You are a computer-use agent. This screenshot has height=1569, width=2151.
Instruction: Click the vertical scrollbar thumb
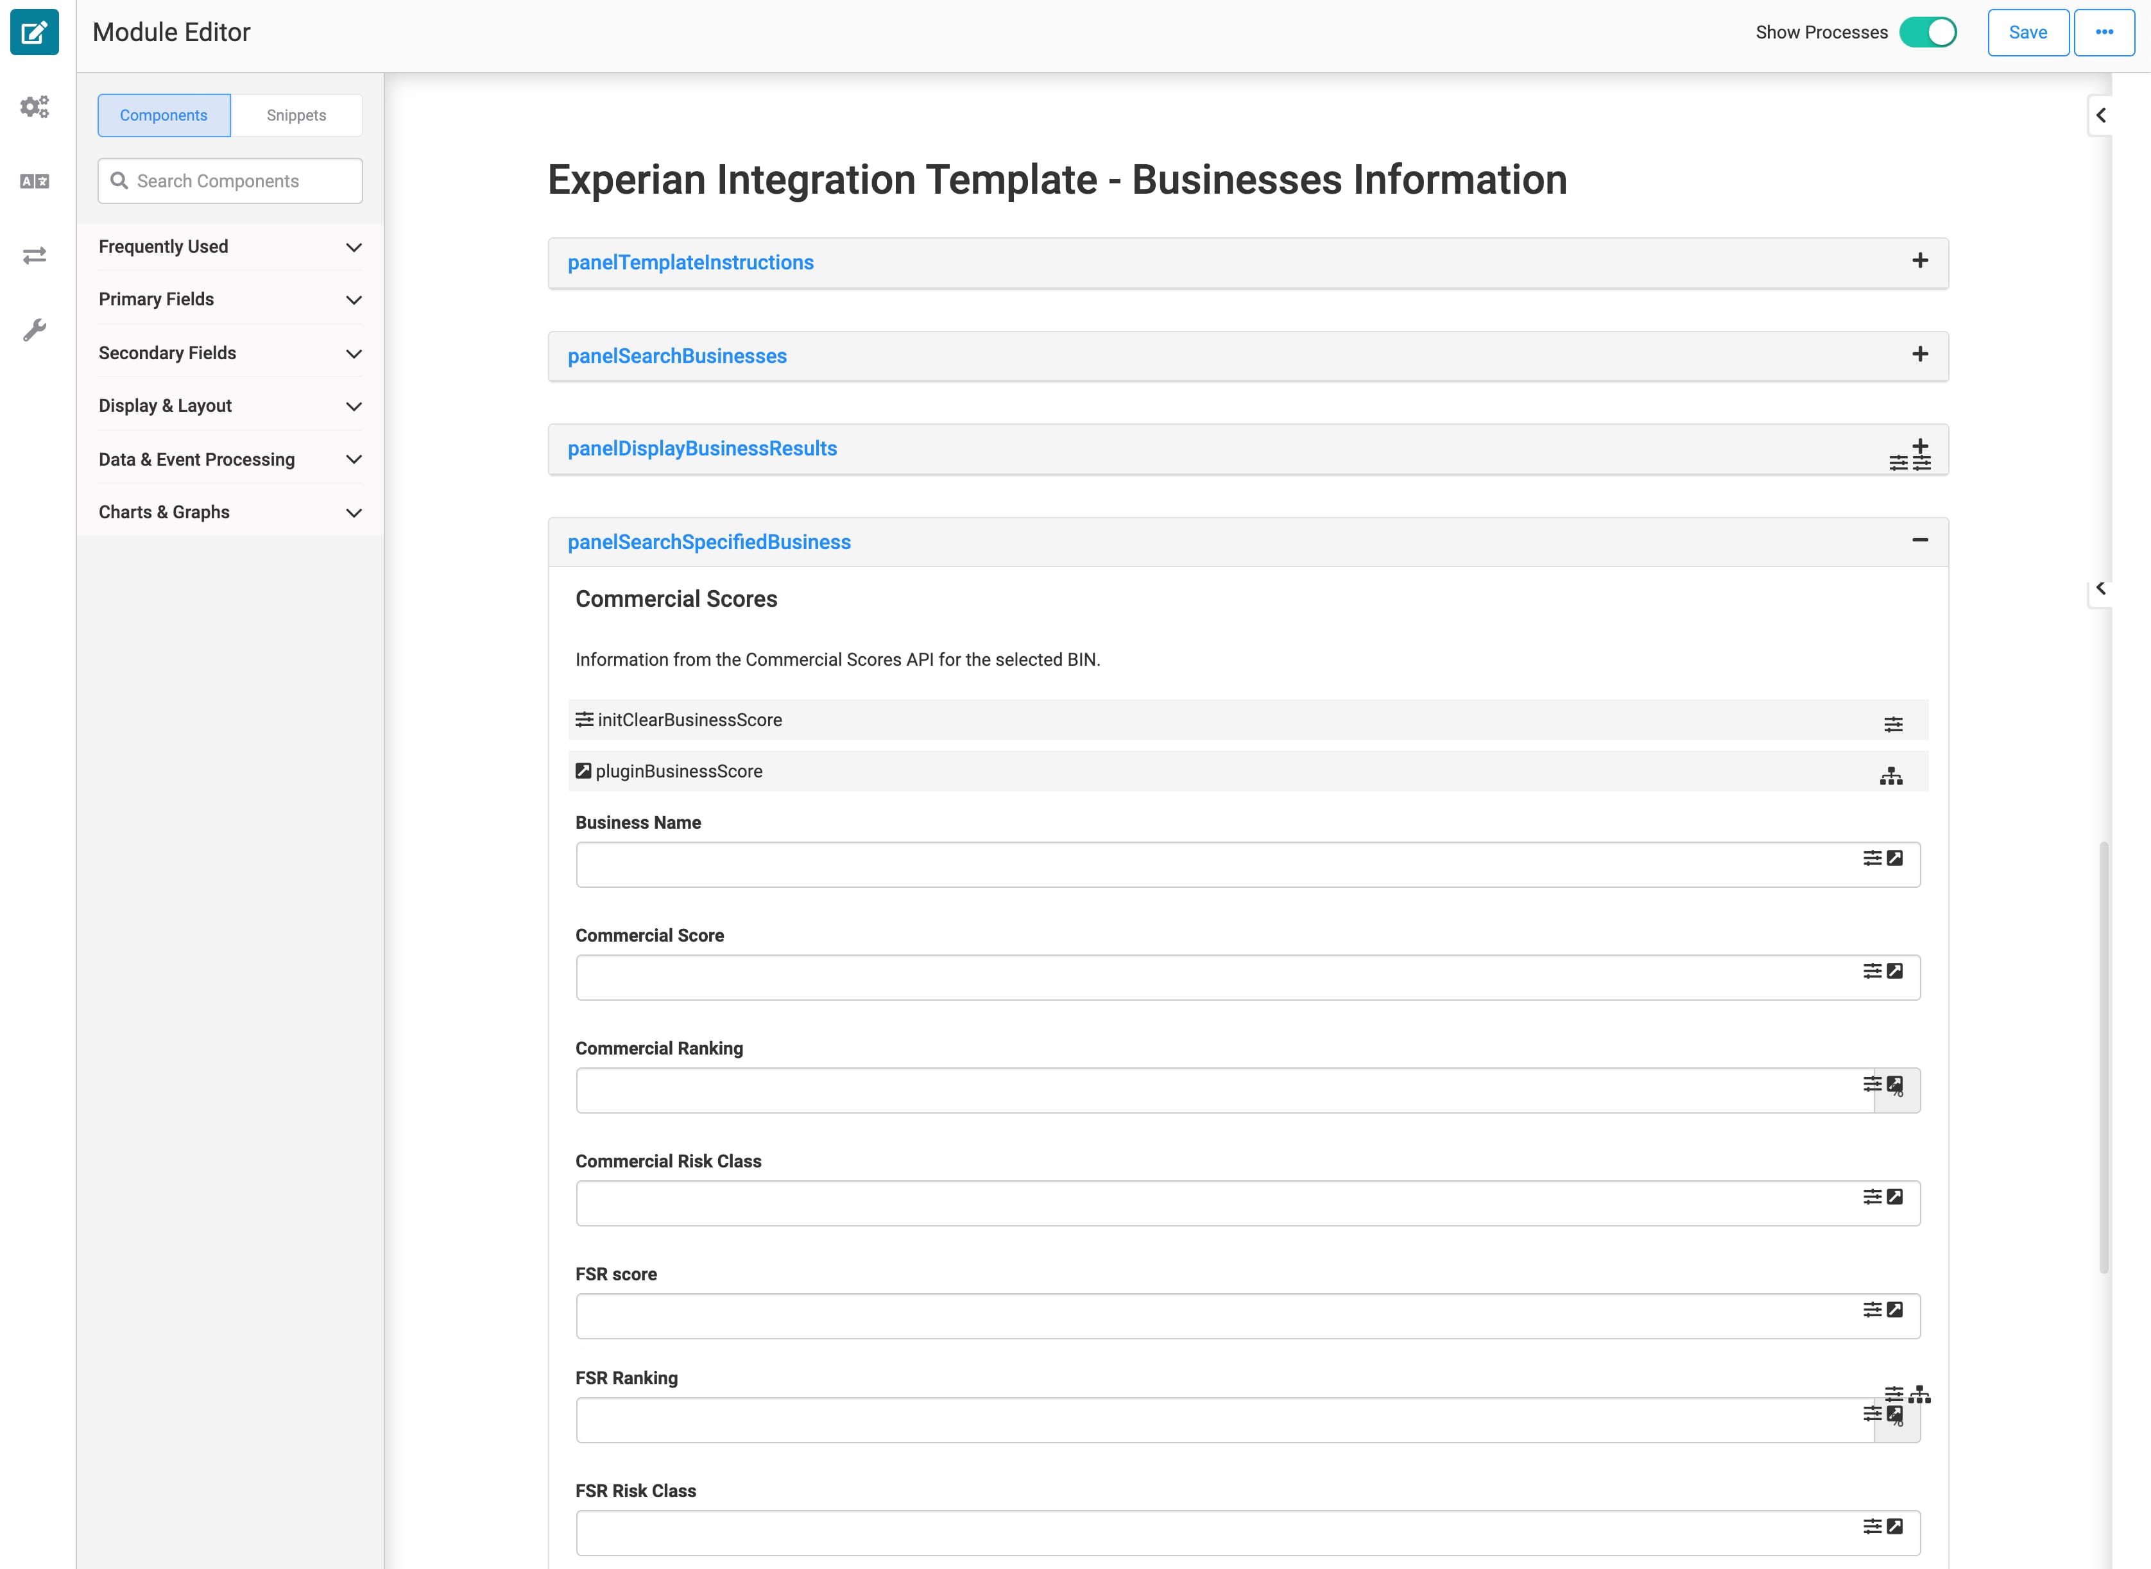tap(2104, 1057)
